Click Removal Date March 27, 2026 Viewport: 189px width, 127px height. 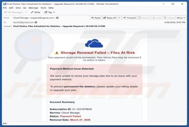(x=70, y=120)
